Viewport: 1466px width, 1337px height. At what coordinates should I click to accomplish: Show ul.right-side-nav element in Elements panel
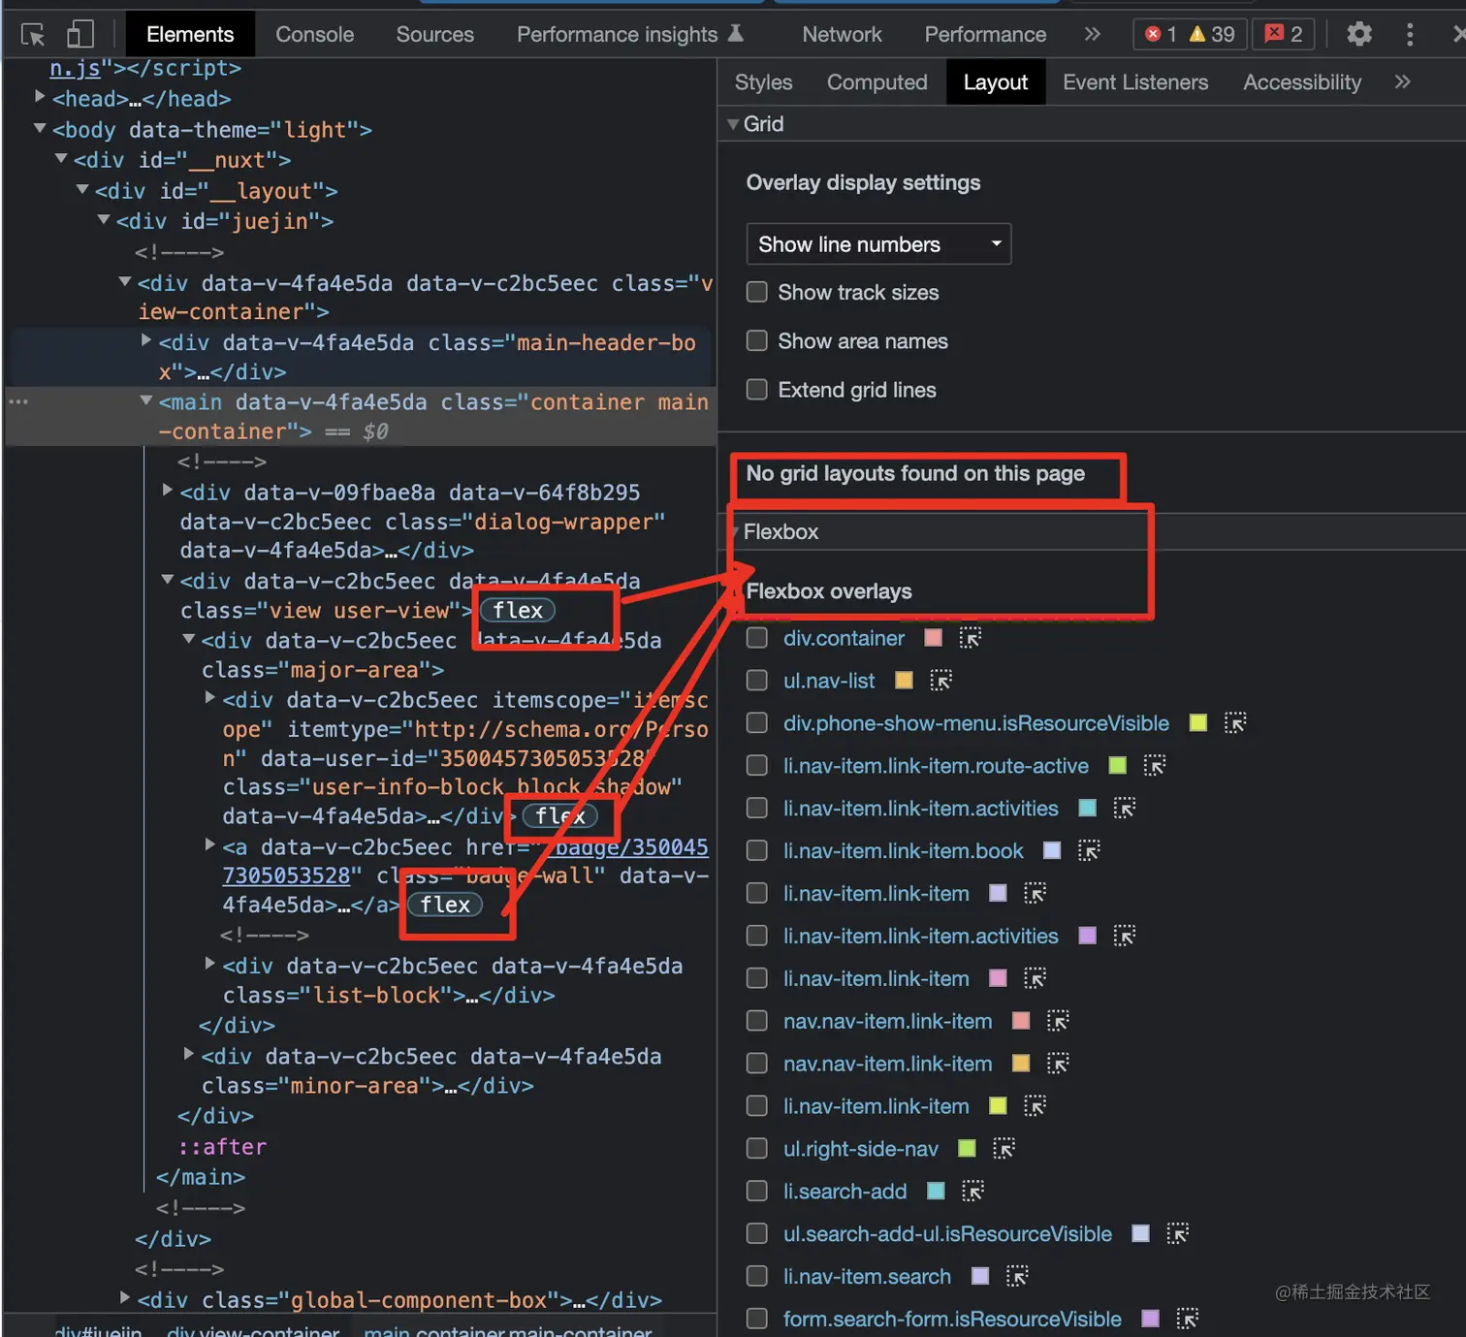coord(1004,1149)
